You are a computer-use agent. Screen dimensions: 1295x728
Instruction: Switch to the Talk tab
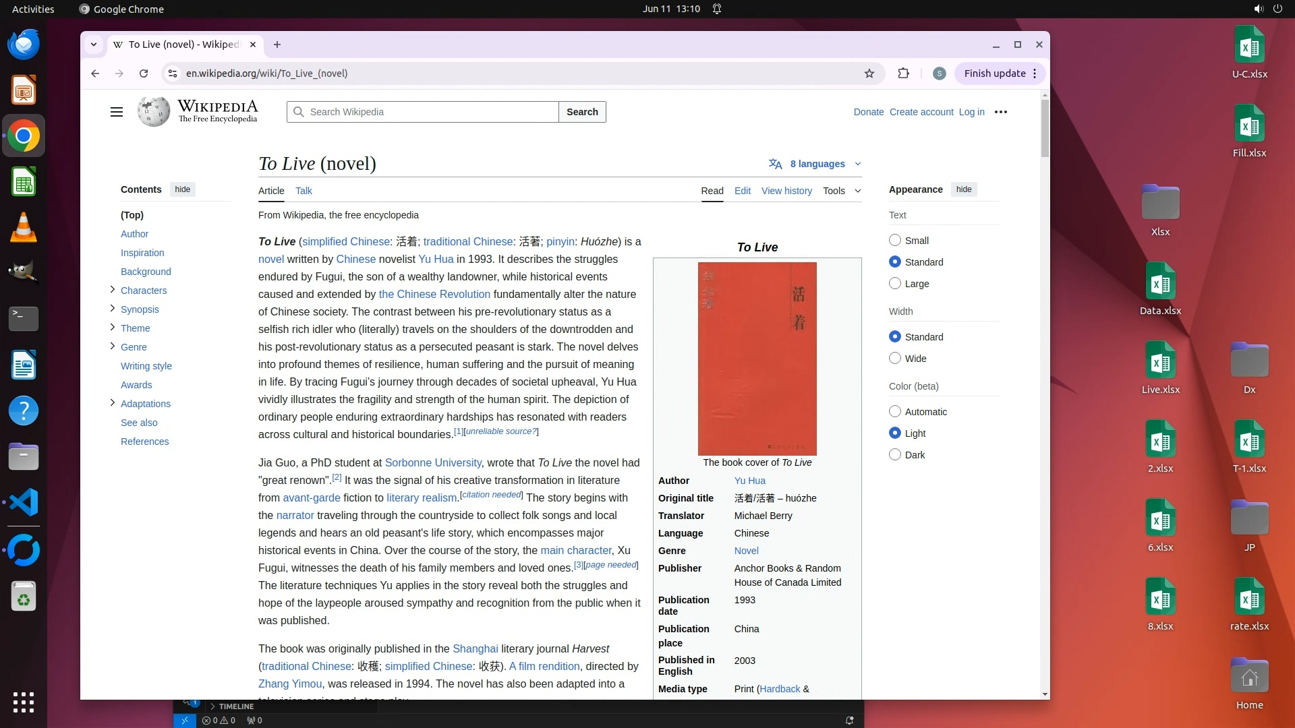[x=304, y=191]
